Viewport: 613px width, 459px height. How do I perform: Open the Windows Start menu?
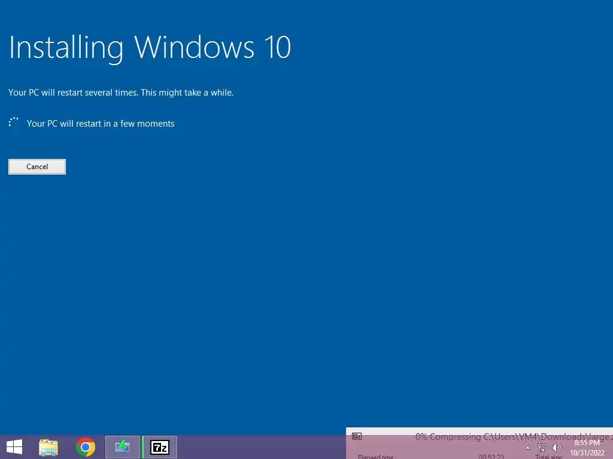14,447
